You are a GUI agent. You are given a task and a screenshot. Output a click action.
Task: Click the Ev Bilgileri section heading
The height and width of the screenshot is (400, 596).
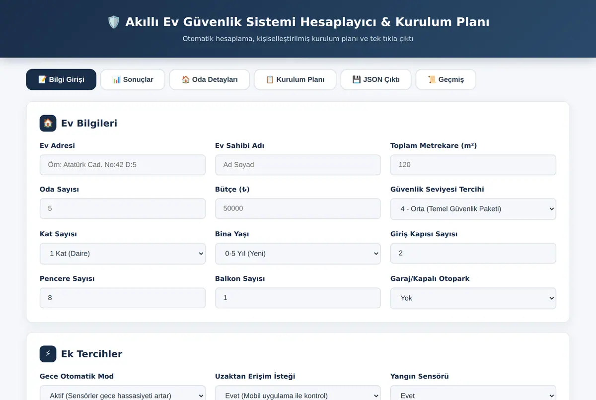tap(89, 123)
